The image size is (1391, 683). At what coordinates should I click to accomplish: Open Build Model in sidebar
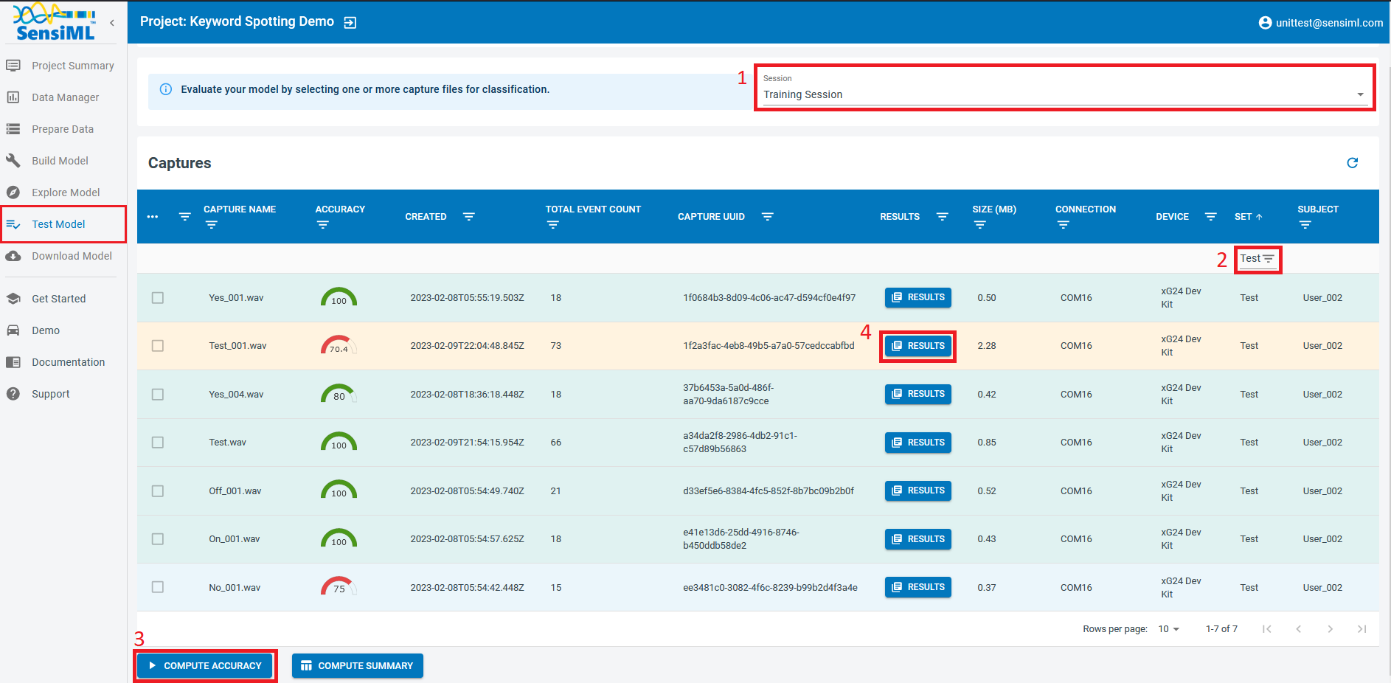tap(63, 161)
